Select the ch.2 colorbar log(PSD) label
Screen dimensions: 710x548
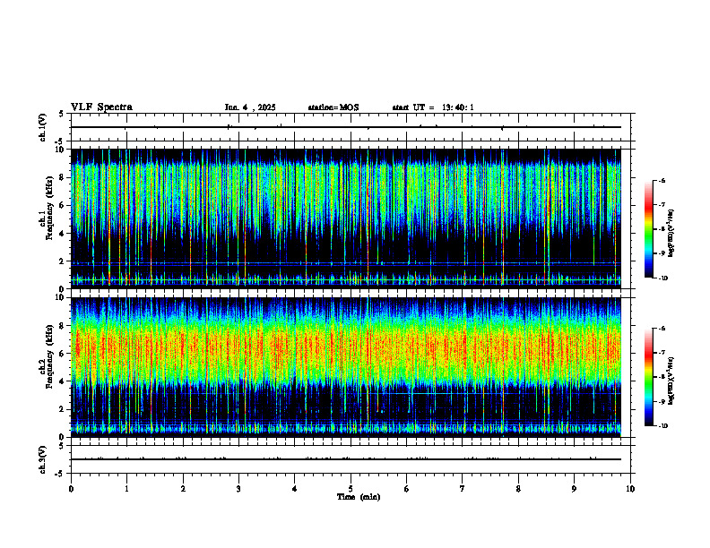coord(671,381)
